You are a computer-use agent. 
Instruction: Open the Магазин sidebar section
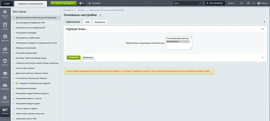point(5,50)
